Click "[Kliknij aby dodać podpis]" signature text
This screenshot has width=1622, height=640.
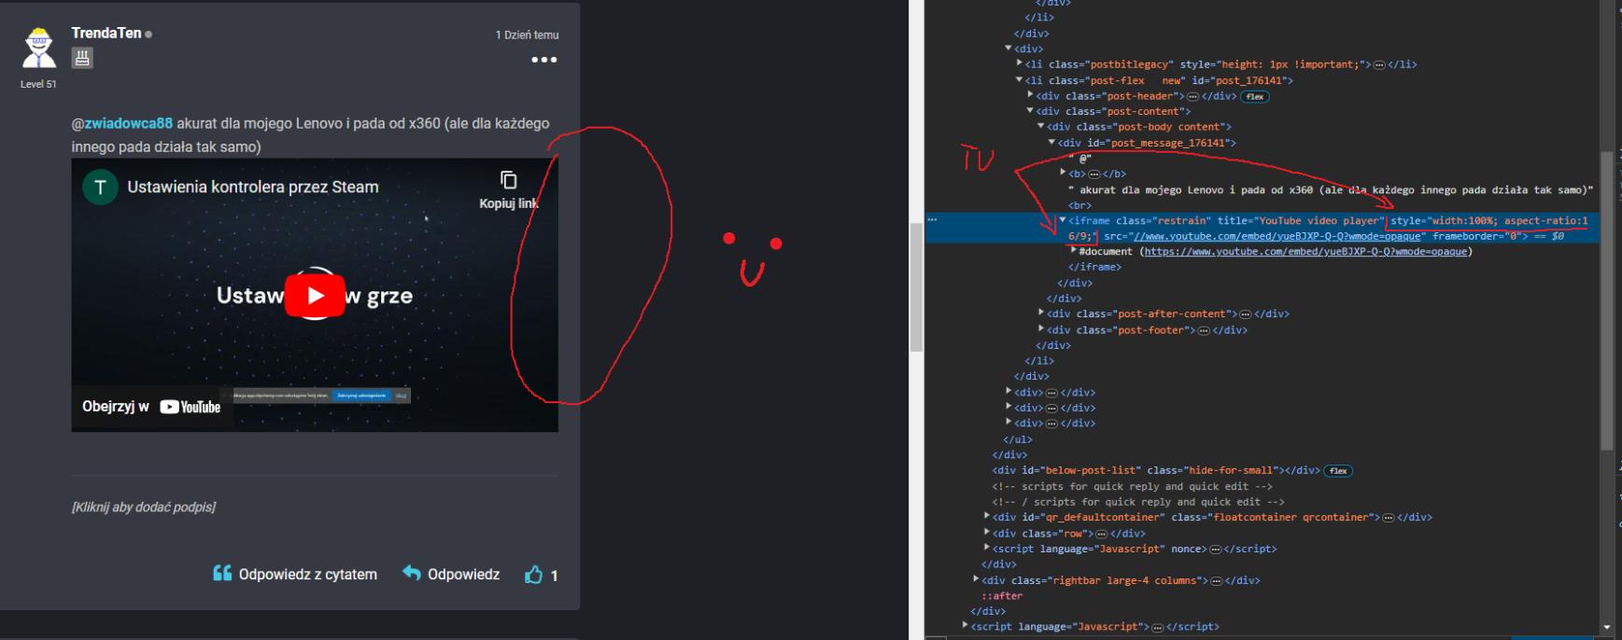[144, 507]
